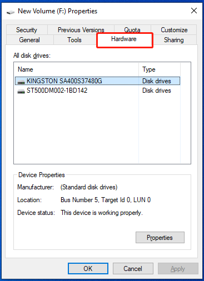Click "This device is working properly." status
This screenshot has width=204, height=281.
102,213
